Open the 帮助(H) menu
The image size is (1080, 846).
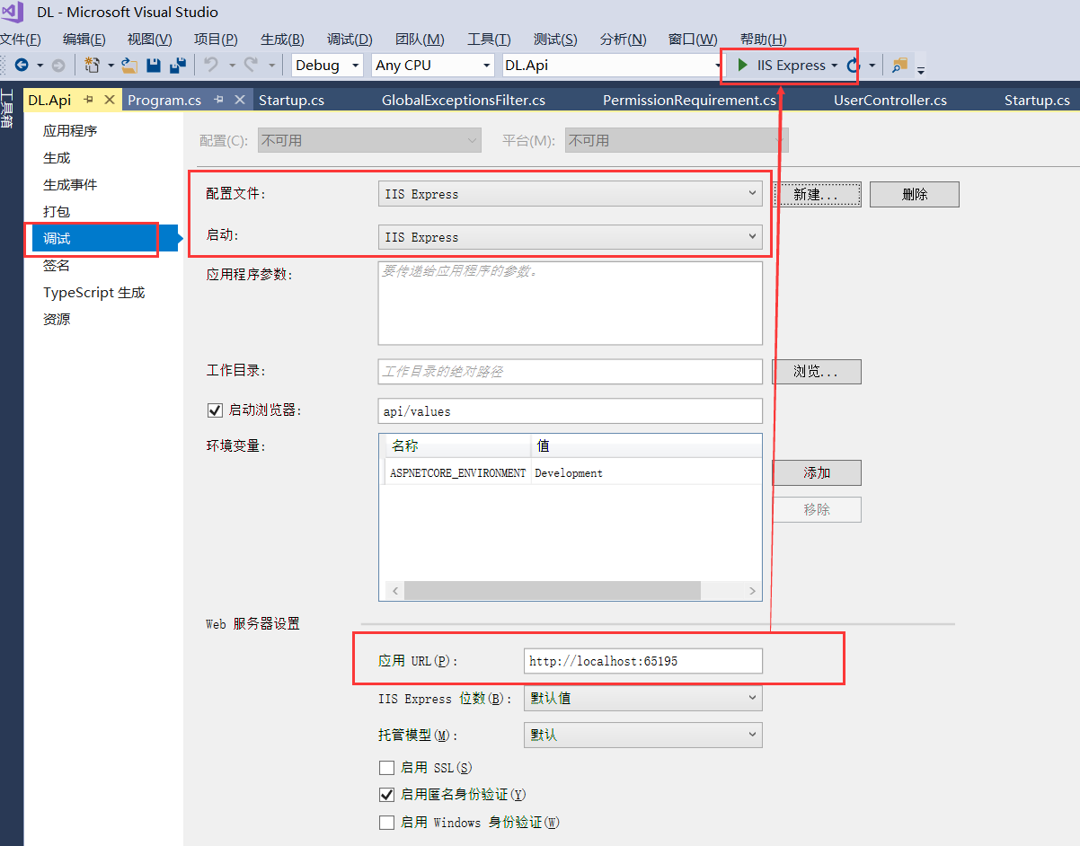coord(763,39)
